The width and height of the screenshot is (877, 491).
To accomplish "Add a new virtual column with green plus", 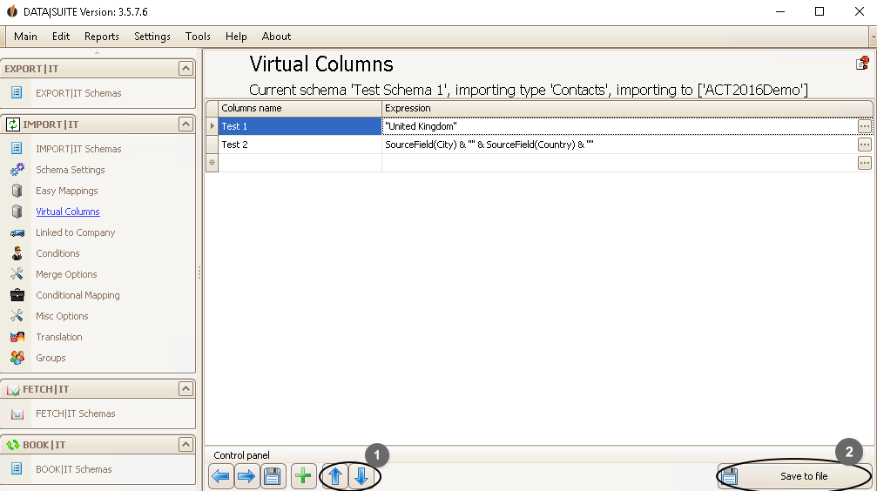I will [303, 476].
